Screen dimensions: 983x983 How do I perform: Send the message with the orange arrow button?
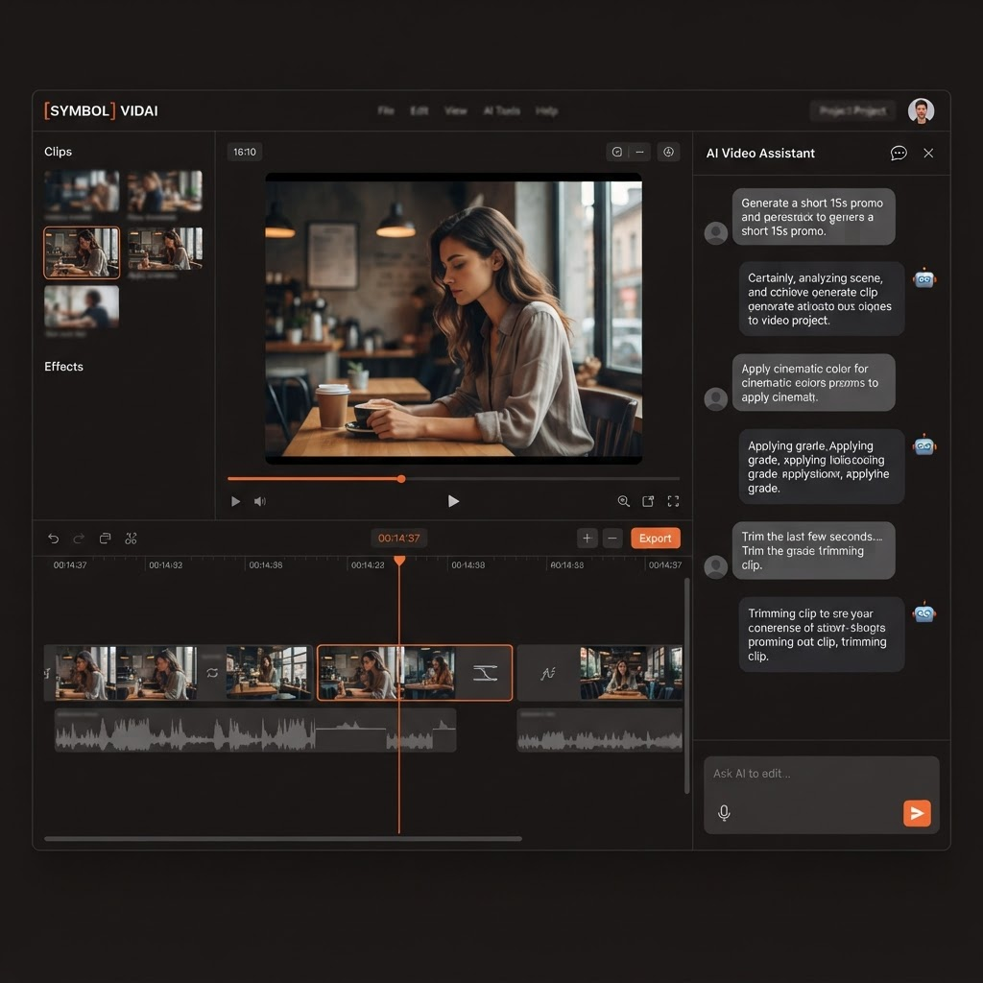click(x=917, y=813)
